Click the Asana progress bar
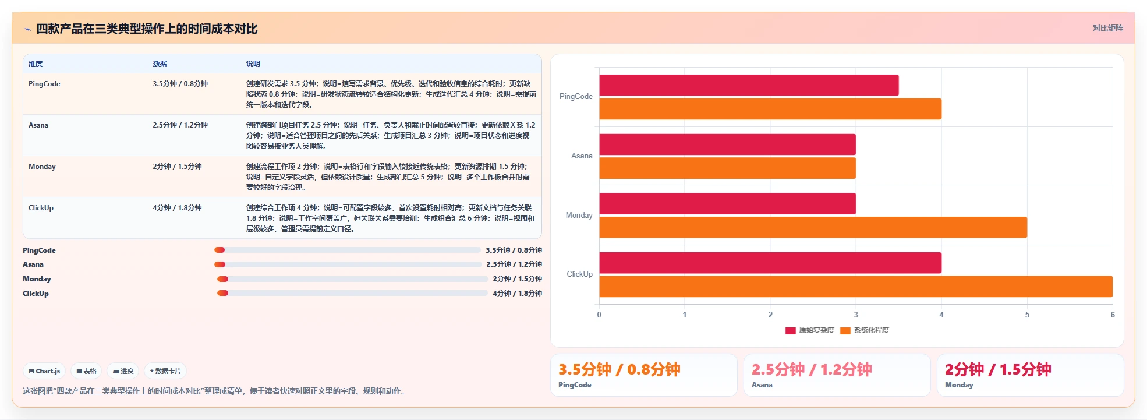Viewport: 1147px width, 420px height. coord(348,264)
